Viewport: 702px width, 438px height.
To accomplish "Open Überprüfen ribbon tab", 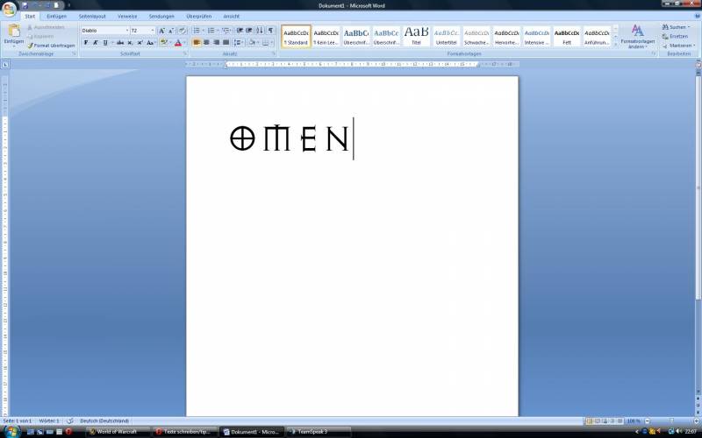I will (199, 16).
